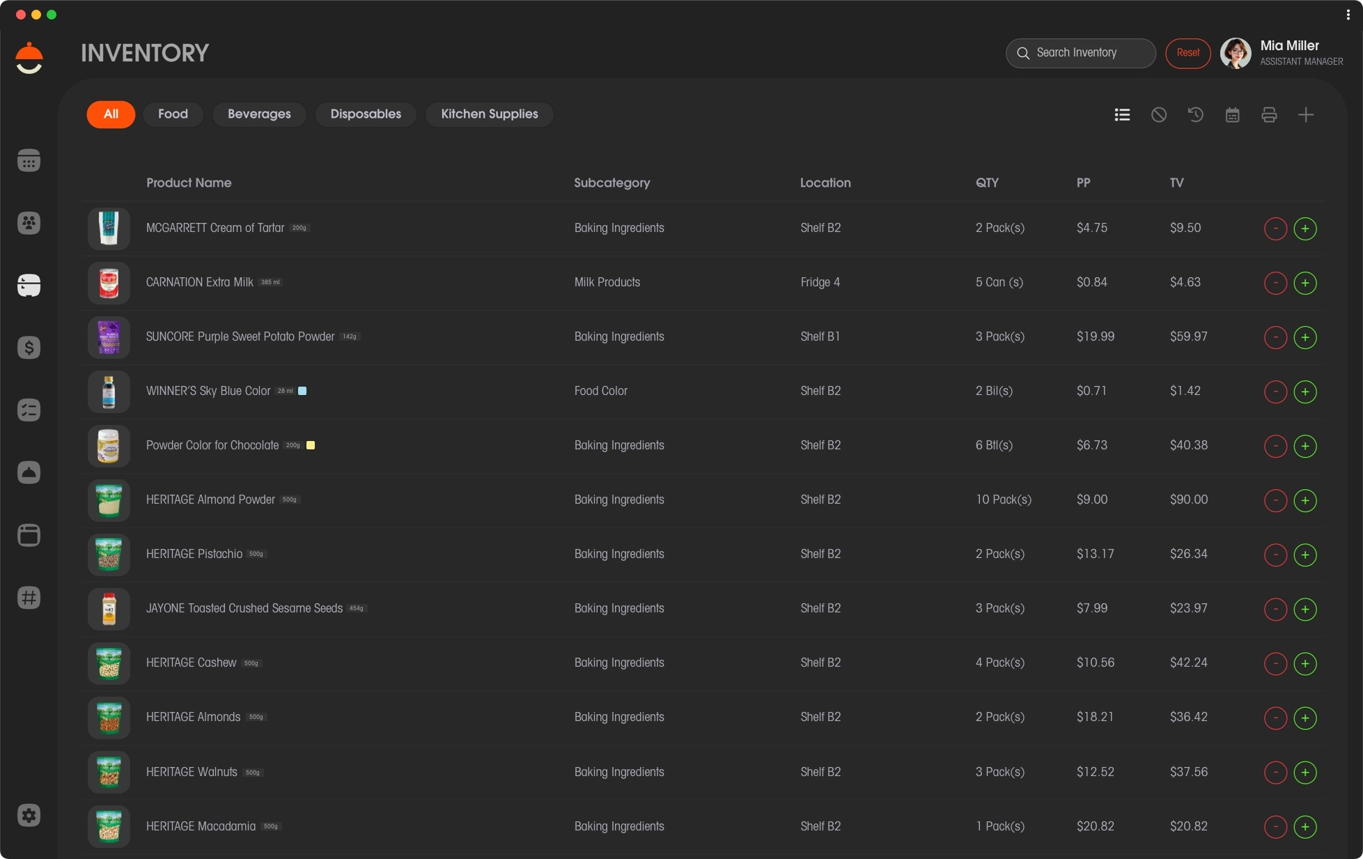Image resolution: width=1363 pixels, height=859 pixels.
Task: Open the dollar sign sidebar icon
Action: (x=29, y=348)
